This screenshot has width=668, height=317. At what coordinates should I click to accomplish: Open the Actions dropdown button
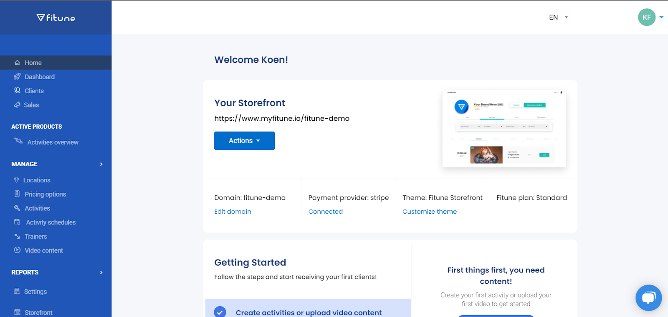point(244,141)
